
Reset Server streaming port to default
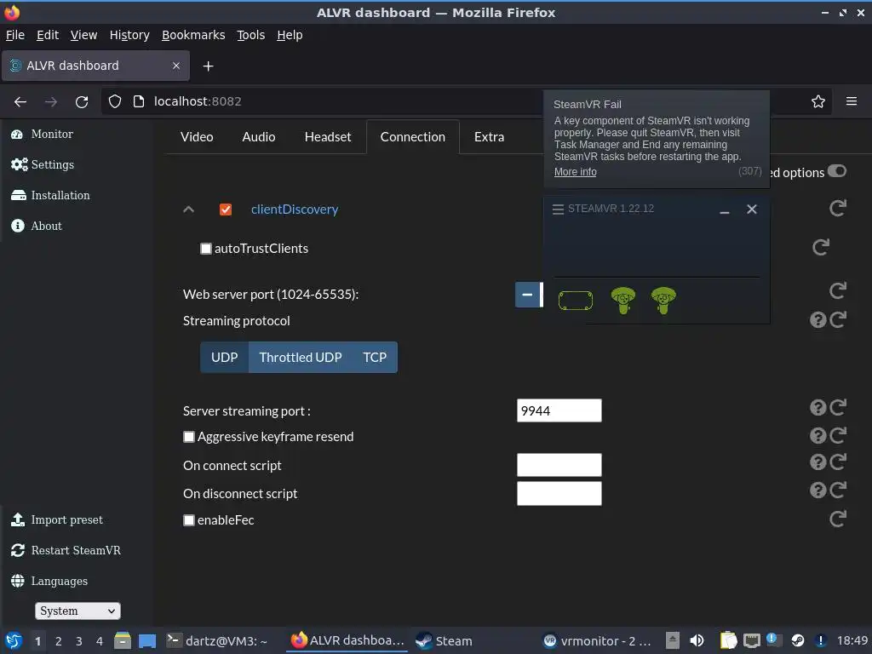838,408
